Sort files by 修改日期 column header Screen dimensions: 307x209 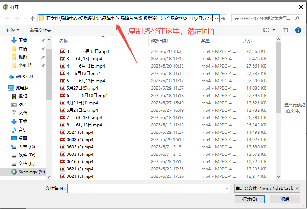click(x=159, y=41)
